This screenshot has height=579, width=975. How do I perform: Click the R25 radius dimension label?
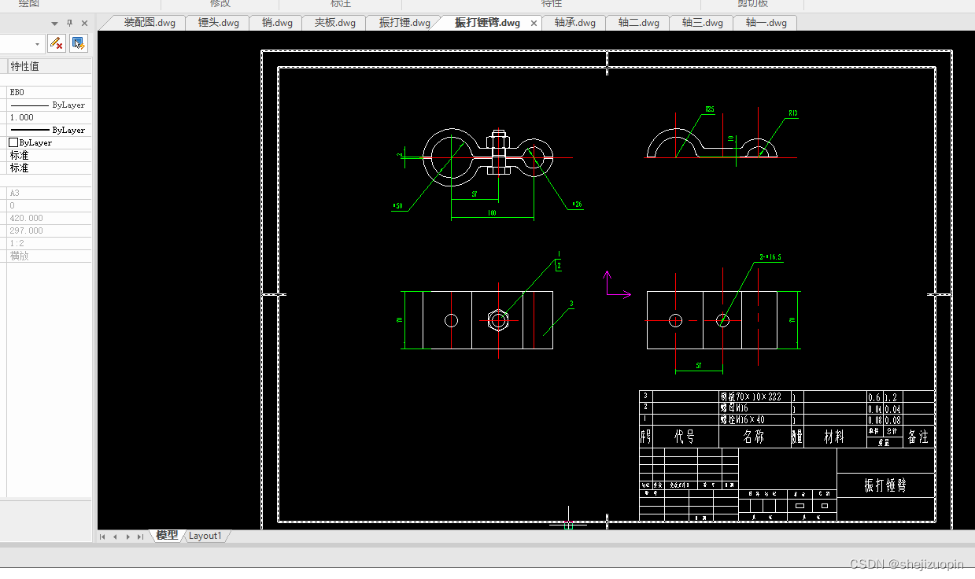pyautogui.click(x=710, y=109)
